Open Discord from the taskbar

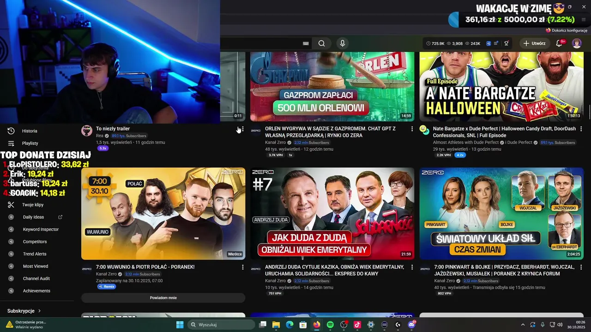(x=411, y=325)
